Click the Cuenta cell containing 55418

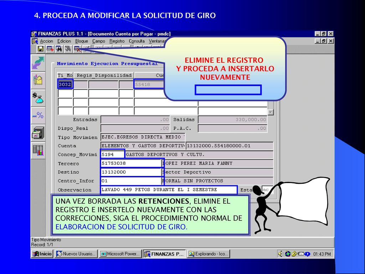click(149, 84)
